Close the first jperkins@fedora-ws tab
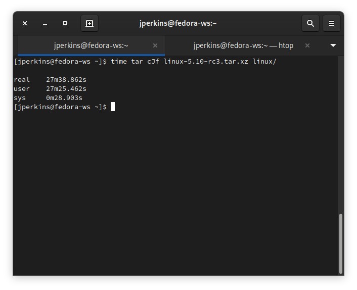357x290 pixels. point(155,45)
